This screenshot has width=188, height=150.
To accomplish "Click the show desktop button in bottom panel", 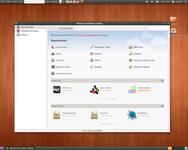I will click(x=2, y=148).
